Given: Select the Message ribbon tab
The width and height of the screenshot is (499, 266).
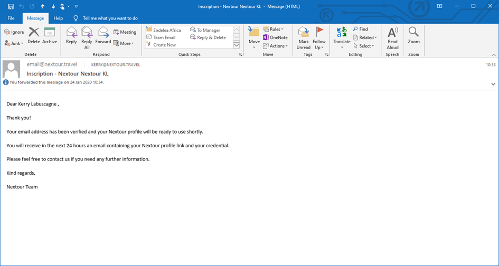Looking at the screenshot, I should click(x=35, y=18).
